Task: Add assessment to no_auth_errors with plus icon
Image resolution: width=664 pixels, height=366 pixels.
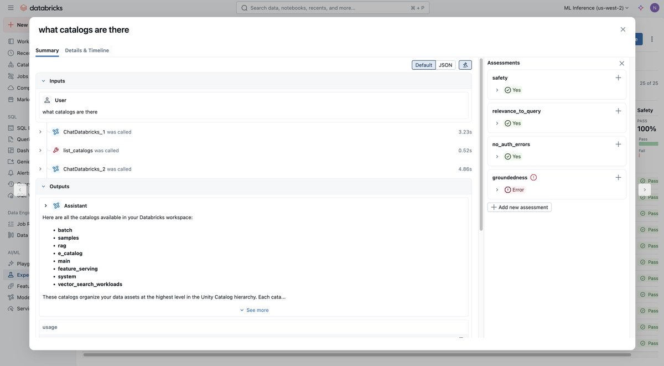Action: [x=618, y=144]
